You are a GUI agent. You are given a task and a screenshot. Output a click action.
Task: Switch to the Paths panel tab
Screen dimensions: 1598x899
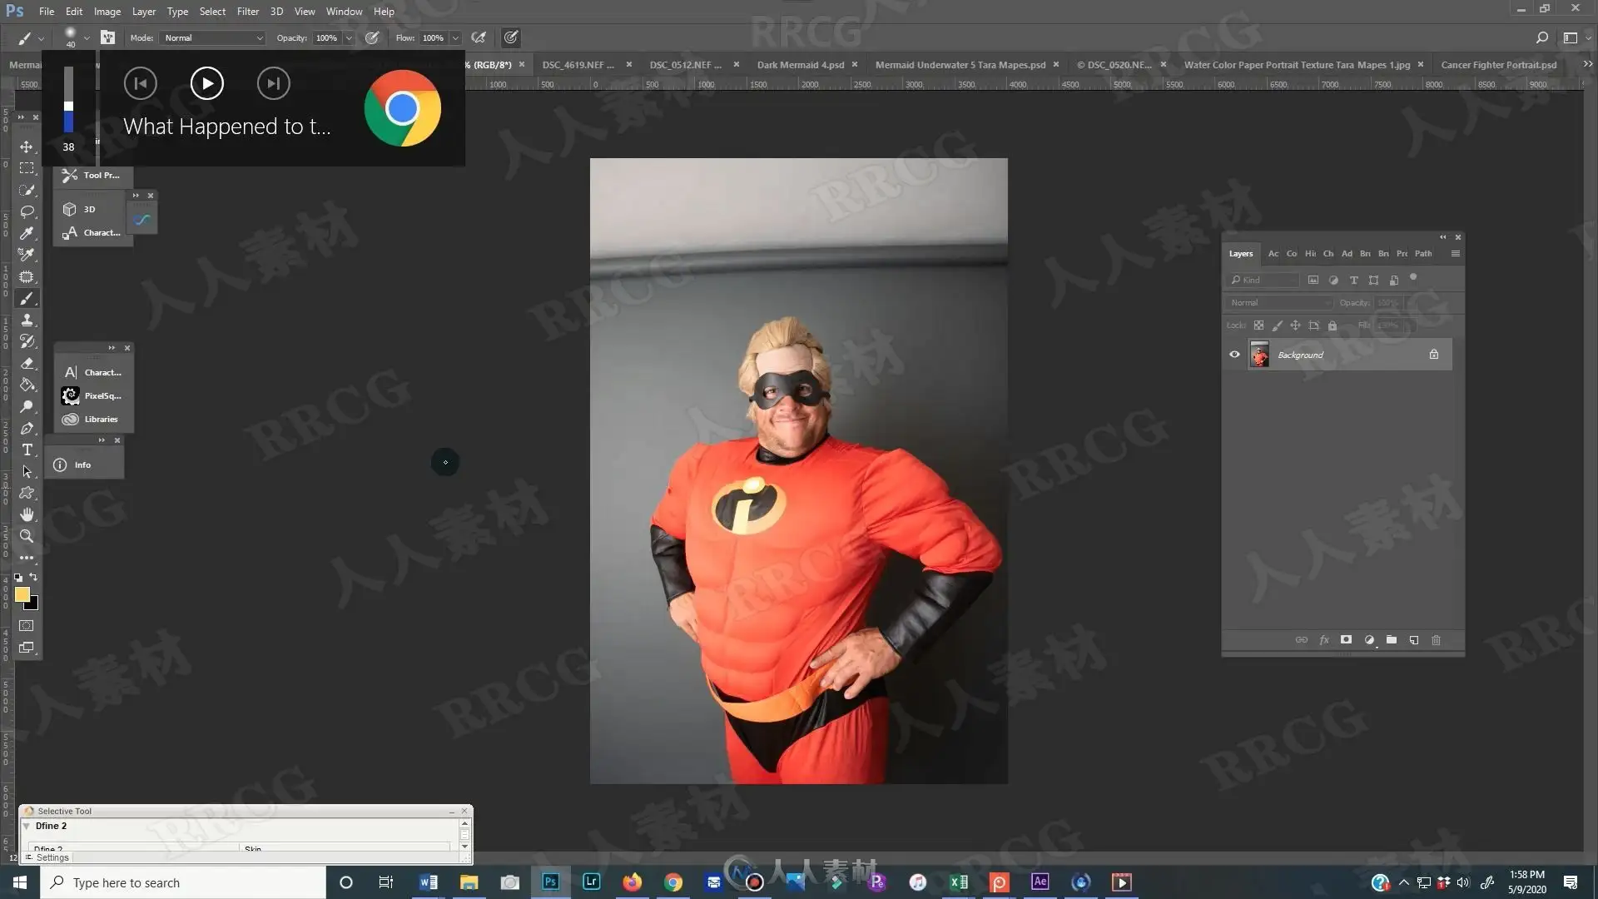click(1423, 254)
